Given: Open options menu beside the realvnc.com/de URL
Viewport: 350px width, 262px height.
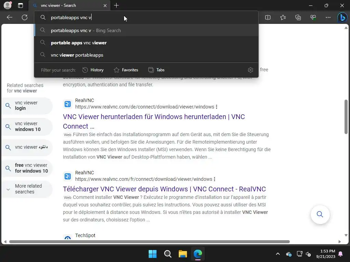Looking at the screenshot, I should pos(216,107).
